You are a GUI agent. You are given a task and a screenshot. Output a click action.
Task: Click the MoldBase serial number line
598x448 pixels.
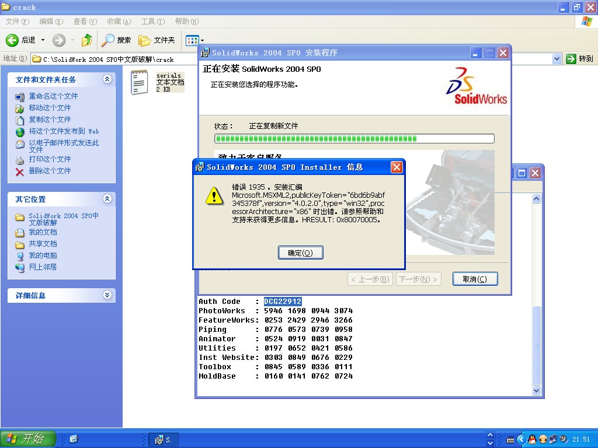pos(276,376)
